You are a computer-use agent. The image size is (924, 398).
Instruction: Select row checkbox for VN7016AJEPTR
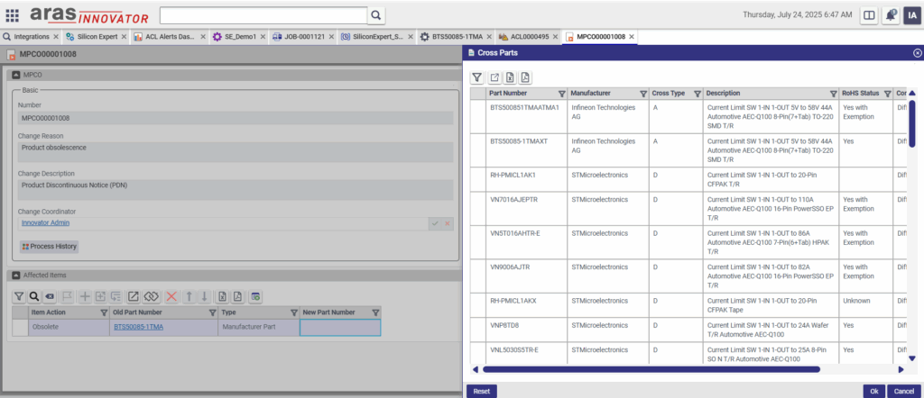point(477,208)
